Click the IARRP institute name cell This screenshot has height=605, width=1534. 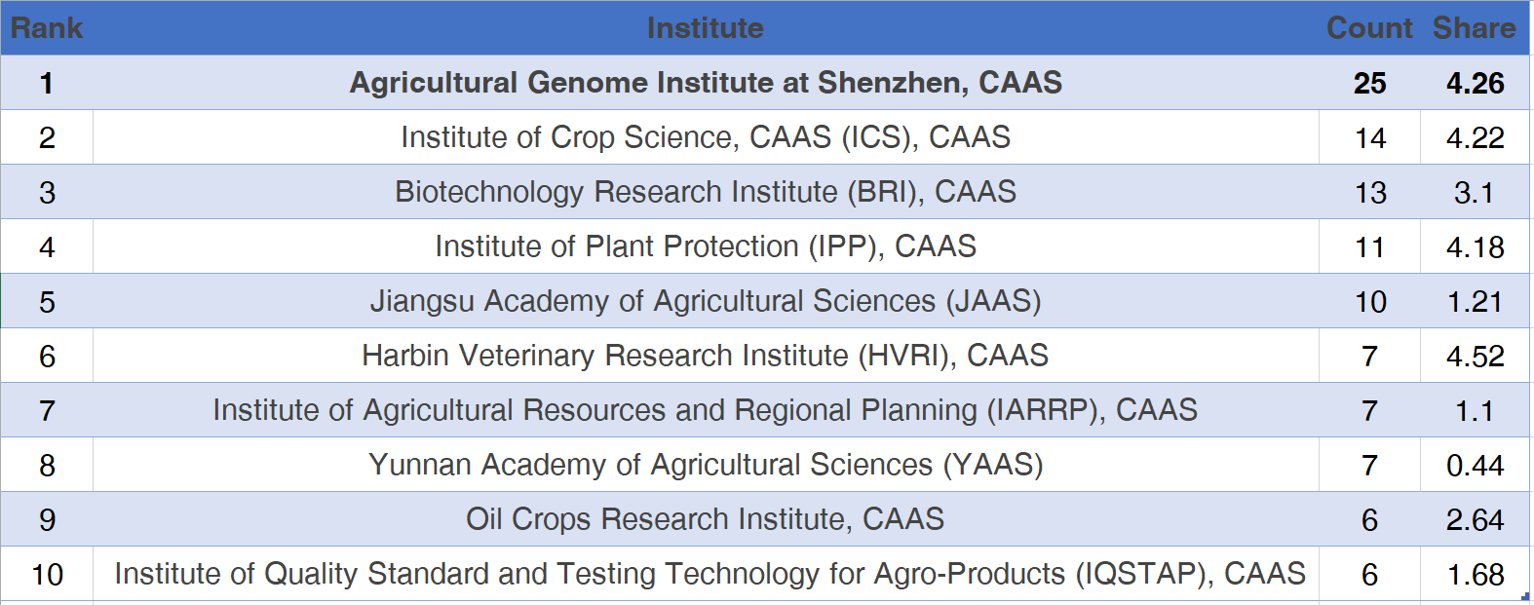(705, 410)
